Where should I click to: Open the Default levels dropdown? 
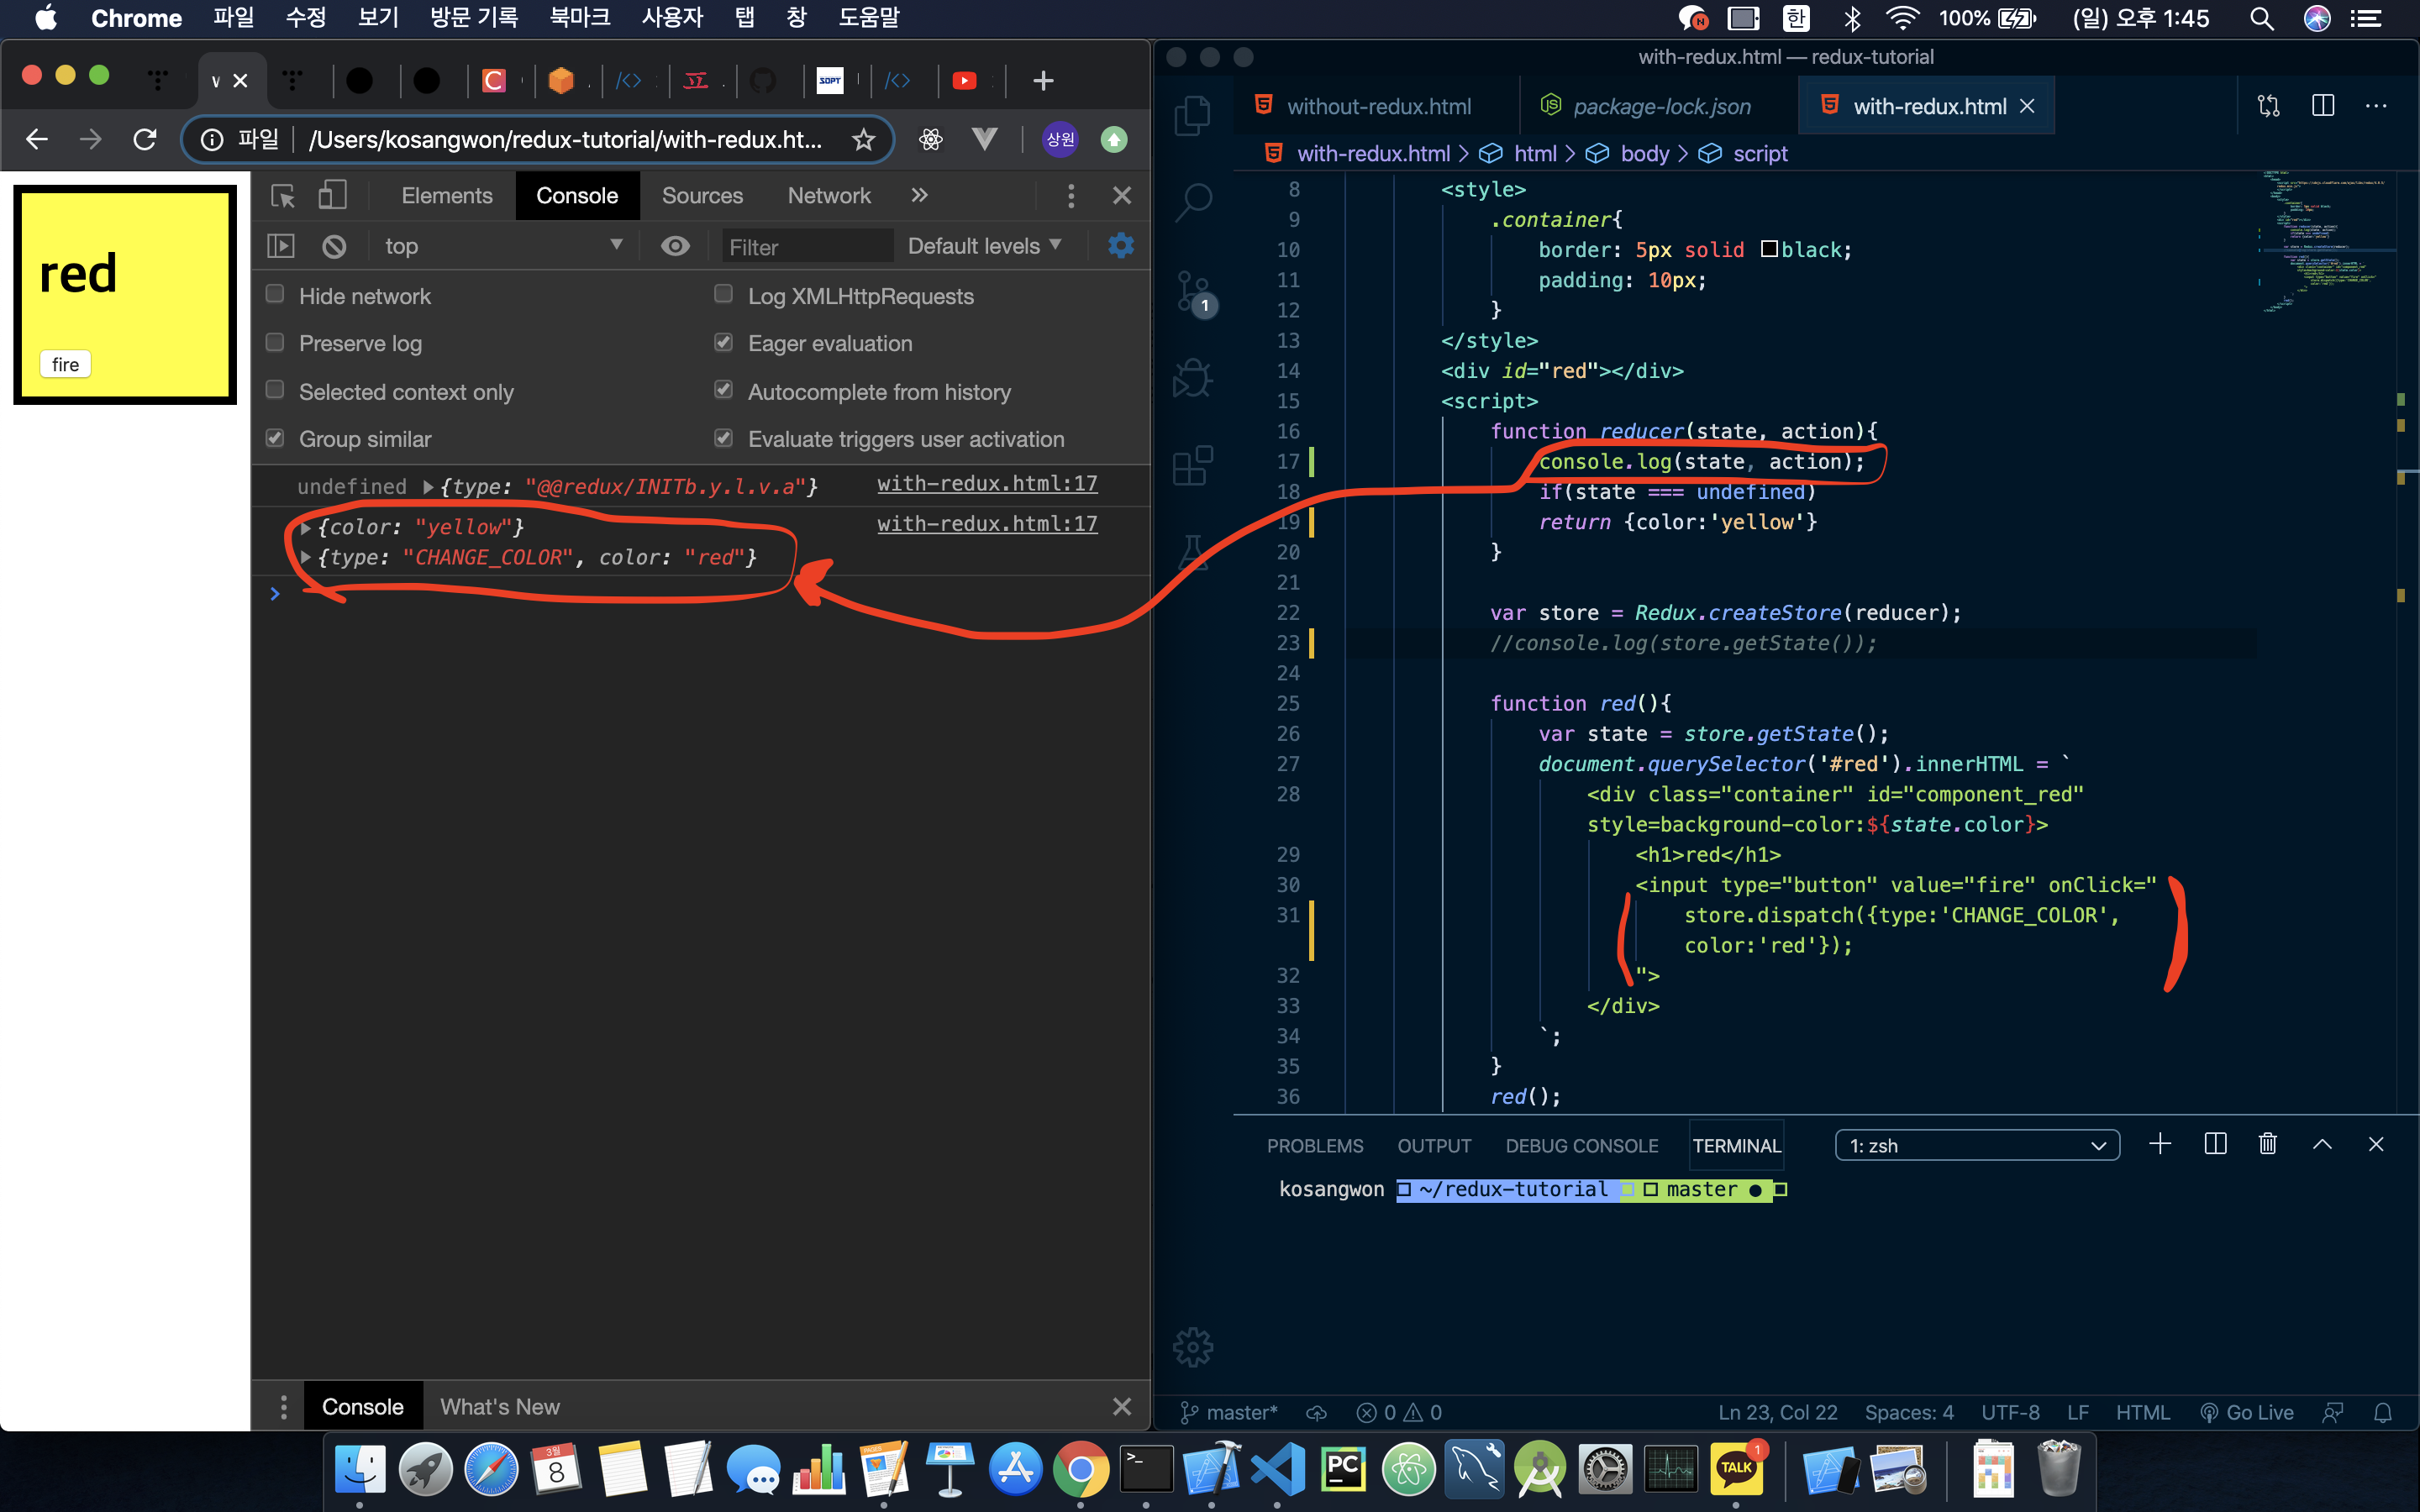tap(984, 246)
